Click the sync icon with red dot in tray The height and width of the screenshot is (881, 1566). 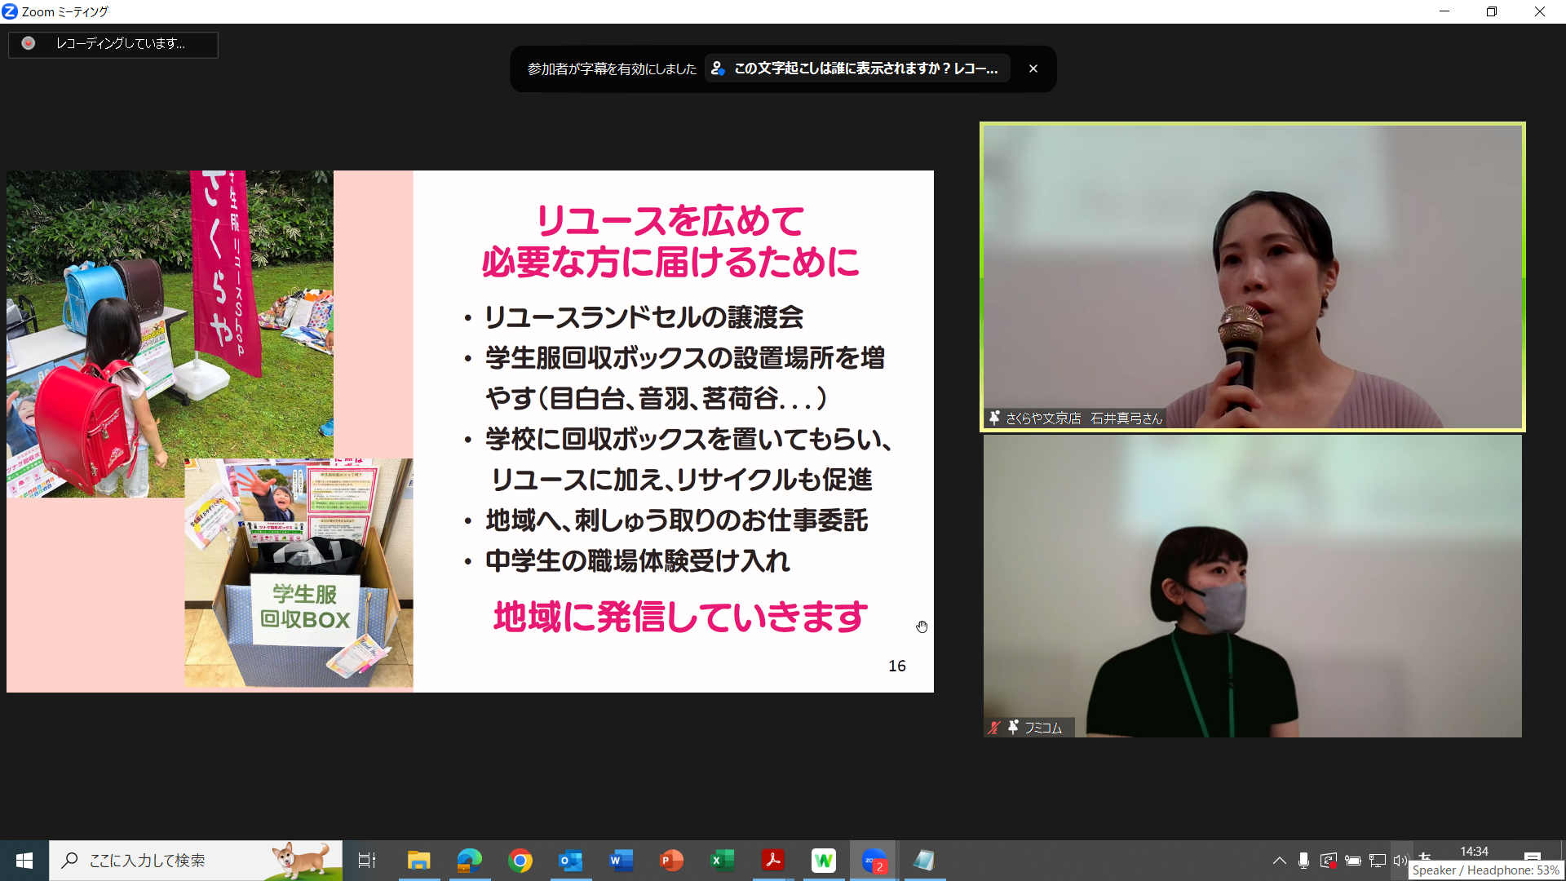click(1328, 861)
